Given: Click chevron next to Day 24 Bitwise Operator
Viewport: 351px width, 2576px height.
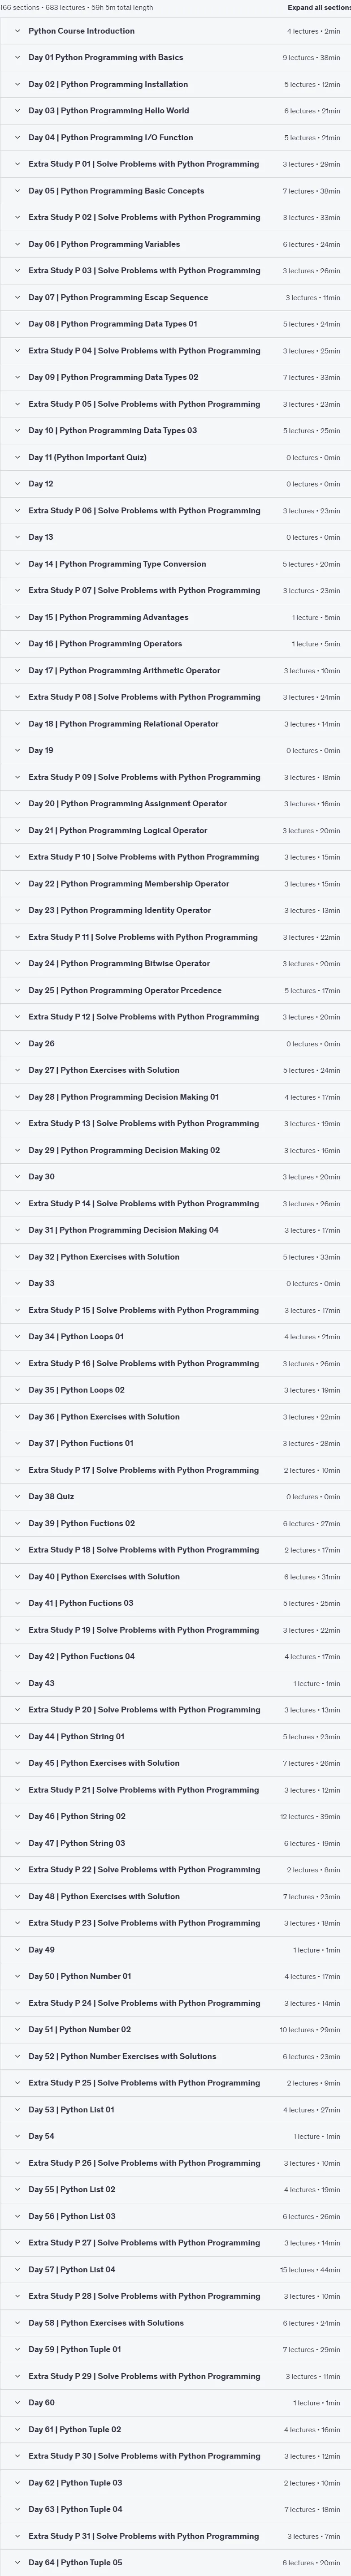Looking at the screenshot, I should click(17, 964).
